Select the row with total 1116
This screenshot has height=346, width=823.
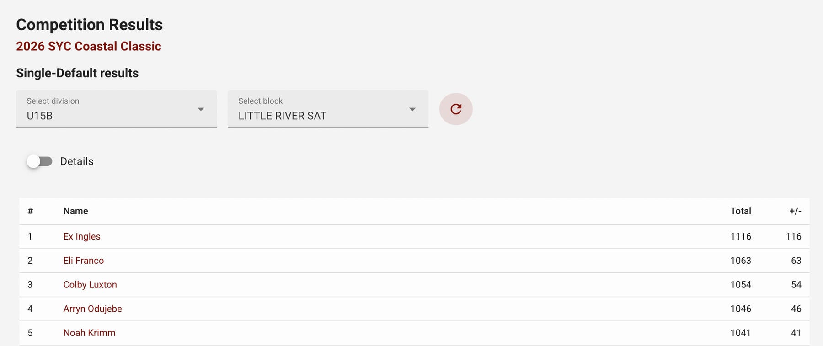point(414,236)
